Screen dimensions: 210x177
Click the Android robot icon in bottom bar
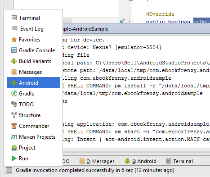pos(127,161)
